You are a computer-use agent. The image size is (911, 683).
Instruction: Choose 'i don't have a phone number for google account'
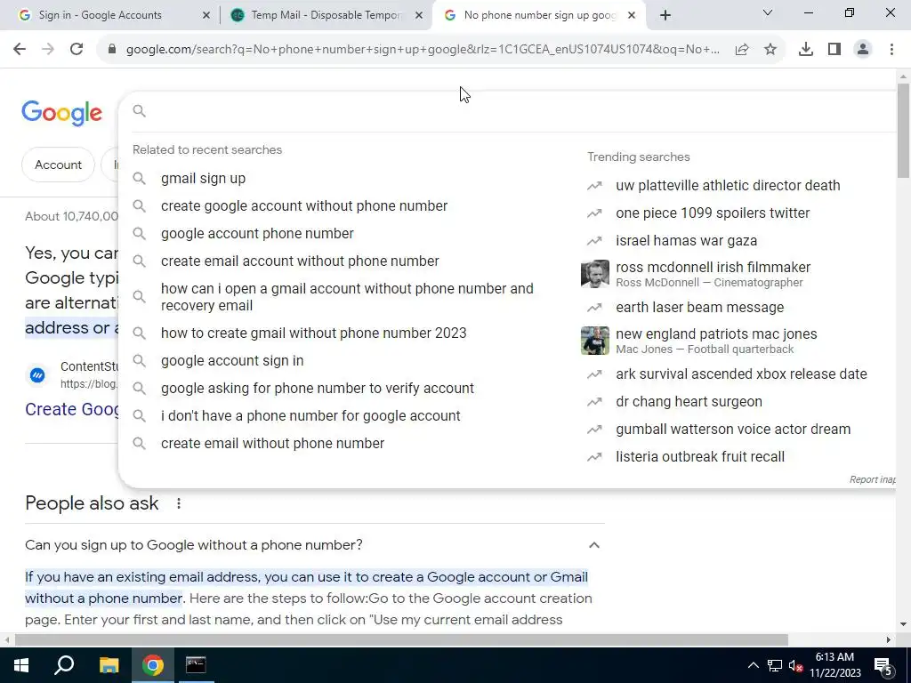(x=310, y=416)
